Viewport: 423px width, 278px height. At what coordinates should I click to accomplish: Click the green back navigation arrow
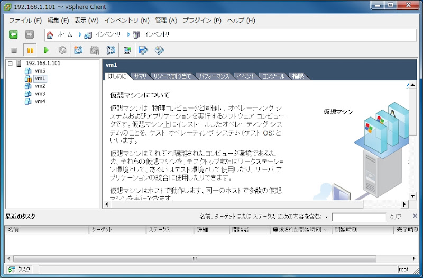[x=13, y=34]
